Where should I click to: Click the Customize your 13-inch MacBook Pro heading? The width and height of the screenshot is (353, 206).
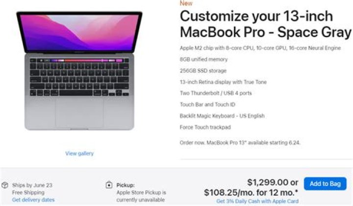click(265, 24)
